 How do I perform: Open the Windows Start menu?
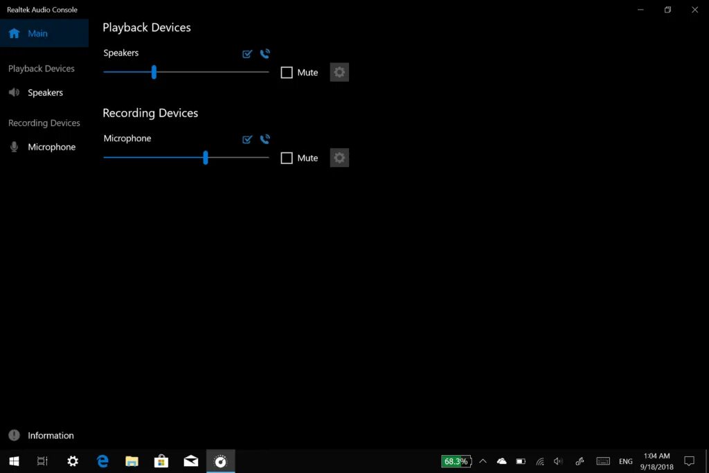[x=14, y=461]
